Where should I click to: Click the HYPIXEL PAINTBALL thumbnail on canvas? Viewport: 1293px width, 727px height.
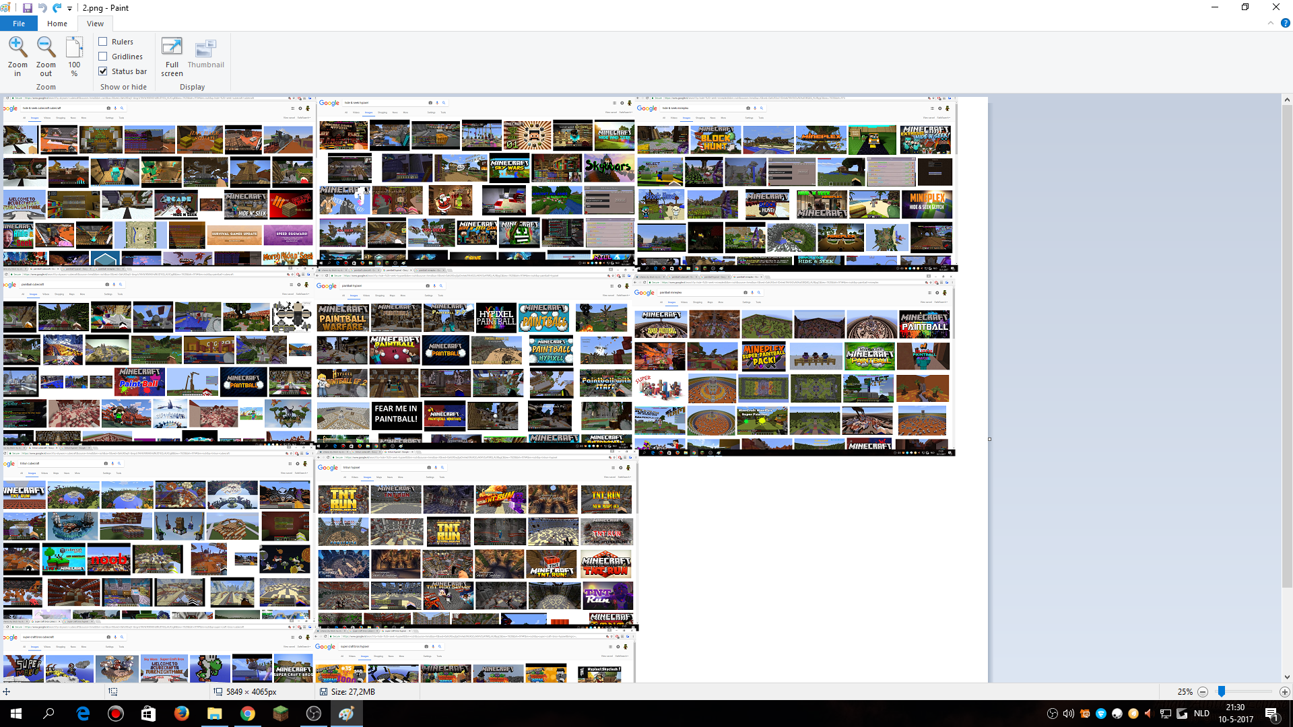495,317
